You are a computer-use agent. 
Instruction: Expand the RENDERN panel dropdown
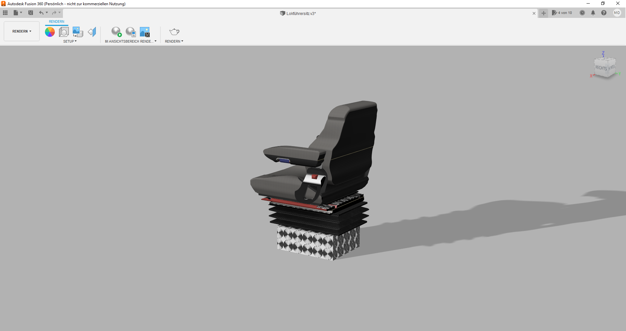174,41
